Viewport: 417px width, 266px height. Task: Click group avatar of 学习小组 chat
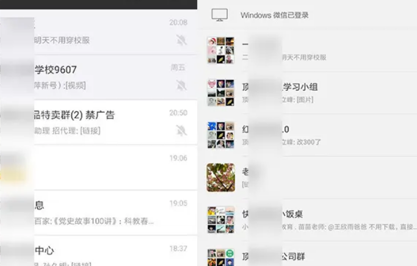pos(221,93)
